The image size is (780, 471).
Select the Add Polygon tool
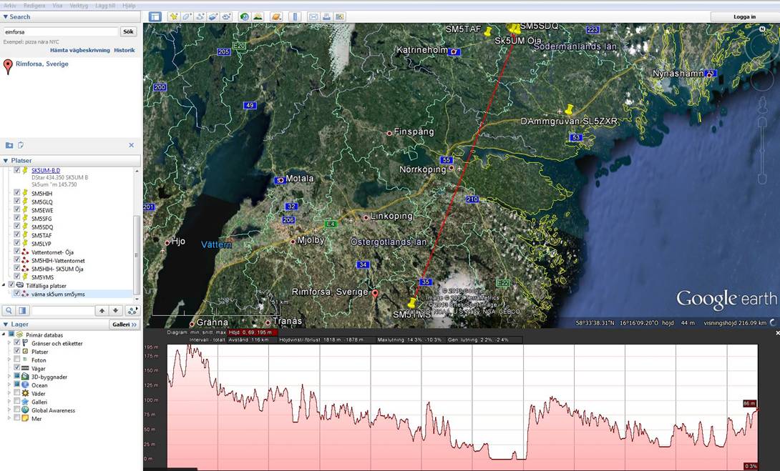(x=187, y=16)
